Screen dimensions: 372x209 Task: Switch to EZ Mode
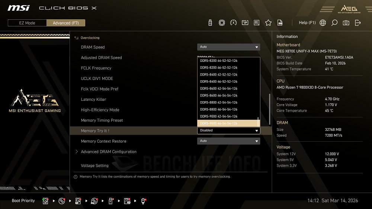point(27,23)
